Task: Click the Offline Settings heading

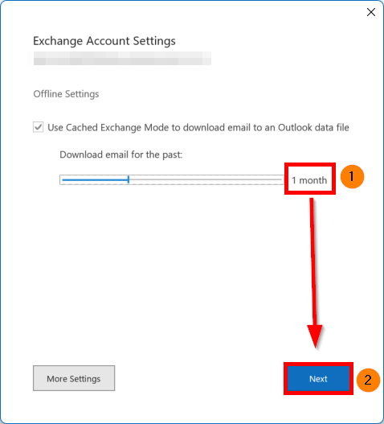Action: pyautogui.click(x=66, y=94)
